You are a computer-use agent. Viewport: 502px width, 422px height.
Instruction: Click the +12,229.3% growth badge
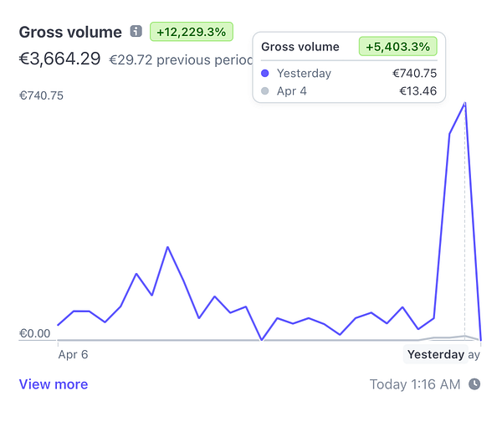coord(192,32)
